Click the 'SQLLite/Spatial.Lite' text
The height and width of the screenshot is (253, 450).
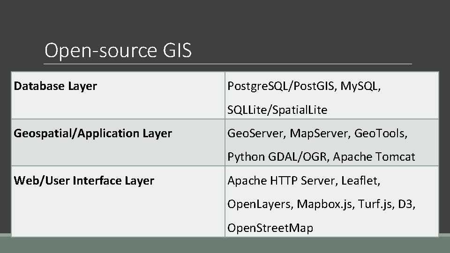[277, 110]
